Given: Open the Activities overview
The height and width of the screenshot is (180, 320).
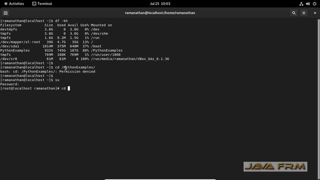Looking at the screenshot, I should tap(14, 3).
